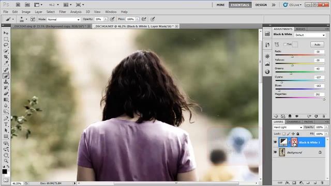Image resolution: width=331 pixels, height=186 pixels.
Task: Open the Analysis menu
Action: [x=76, y=12]
